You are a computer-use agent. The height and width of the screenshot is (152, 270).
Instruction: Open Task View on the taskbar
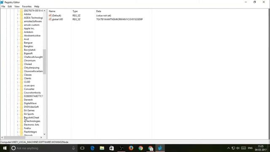pyautogui.click(x=82, y=148)
